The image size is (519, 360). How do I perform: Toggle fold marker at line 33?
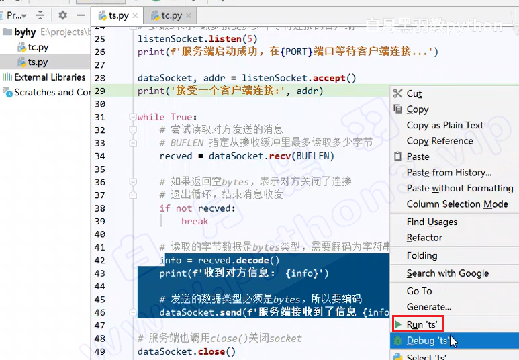(x=133, y=143)
